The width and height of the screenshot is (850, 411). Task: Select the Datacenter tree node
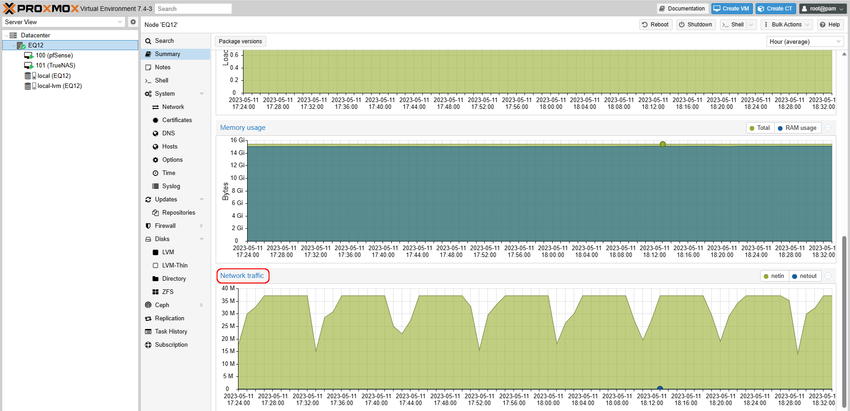[35, 35]
